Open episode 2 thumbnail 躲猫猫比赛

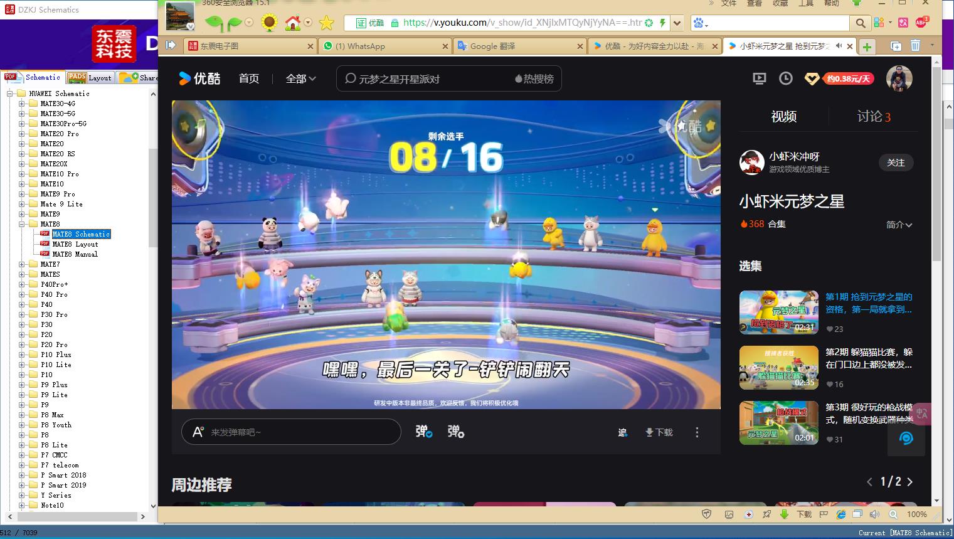click(x=779, y=368)
